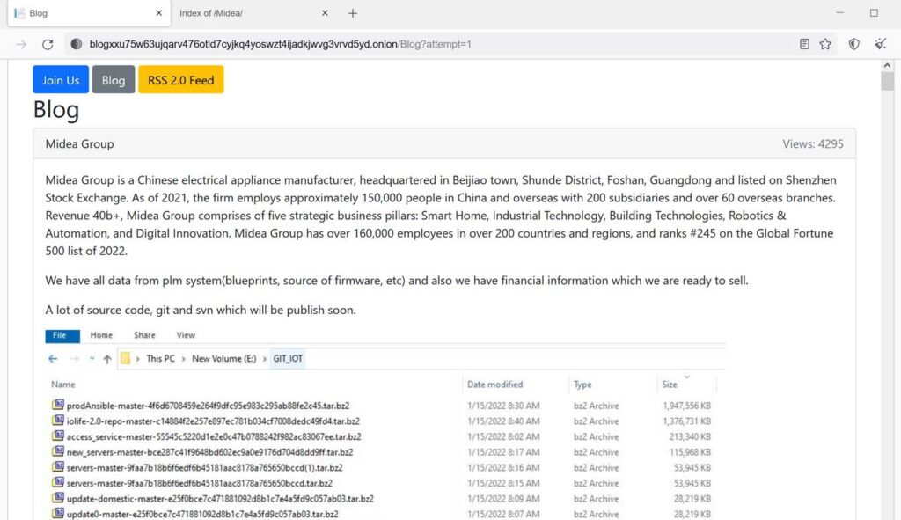Screen dimensions: 901x520
Task: Click the archive icon beside prodAnsible-master
Action: (x=58, y=405)
